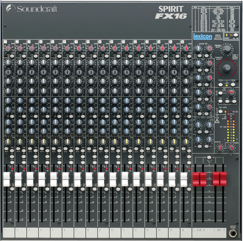Click the monitor phones jack socket

(x=233, y=233)
